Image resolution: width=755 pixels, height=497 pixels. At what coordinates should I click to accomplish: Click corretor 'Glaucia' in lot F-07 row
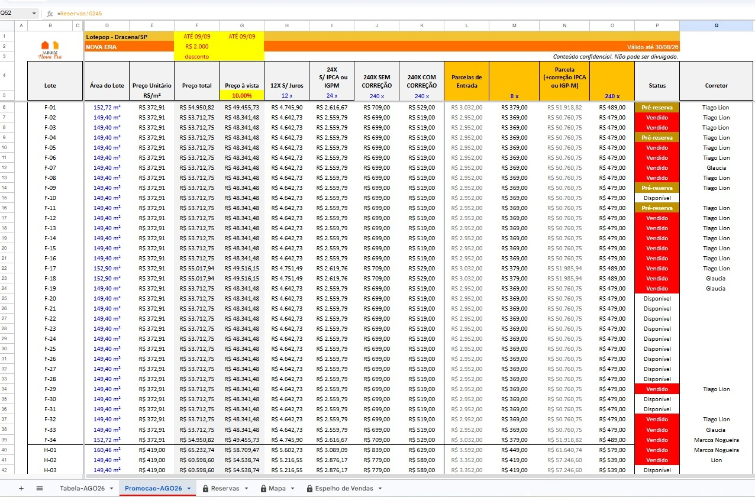tap(716, 168)
